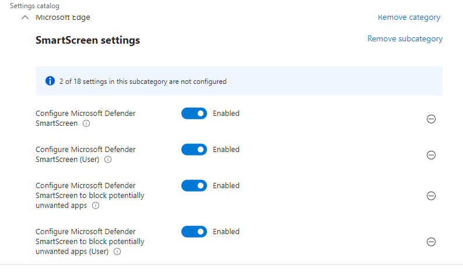Disable Configure Microsoft Defender SmartScreen toggle

coord(194,114)
